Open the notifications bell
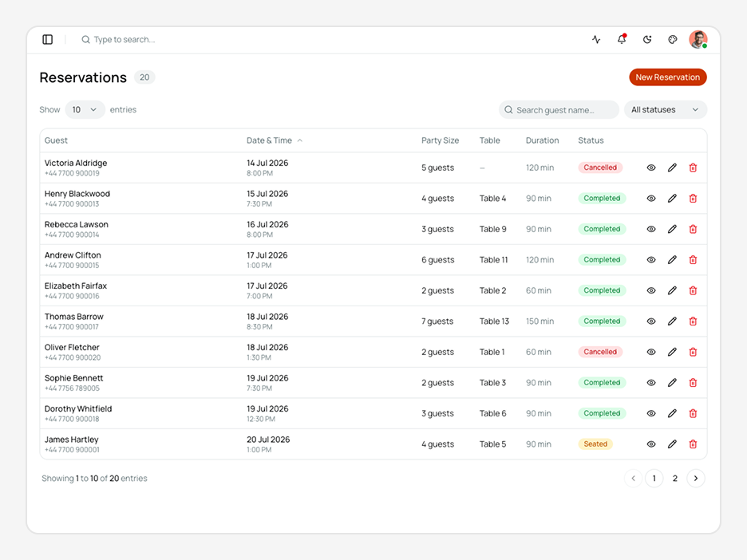This screenshot has width=747, height=560. 622,40
